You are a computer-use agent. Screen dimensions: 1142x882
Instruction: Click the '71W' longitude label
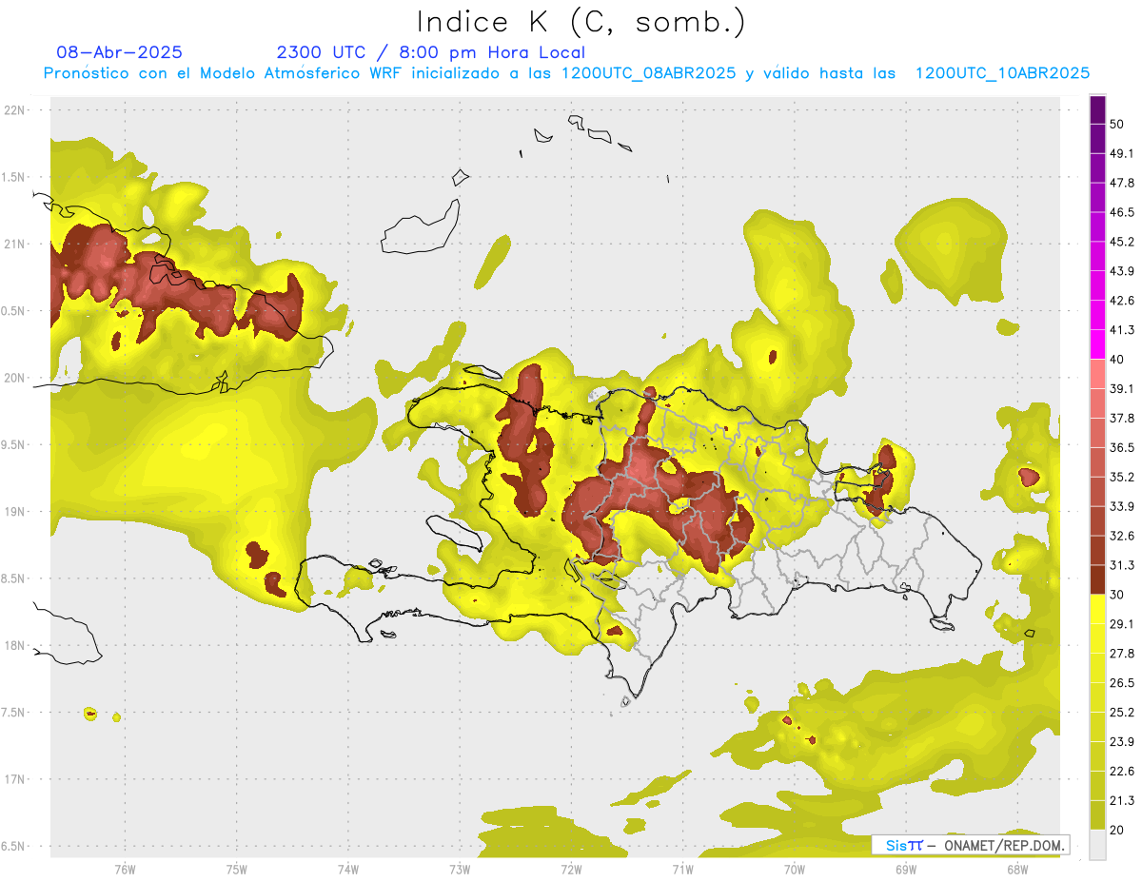(x=682, y=870)
